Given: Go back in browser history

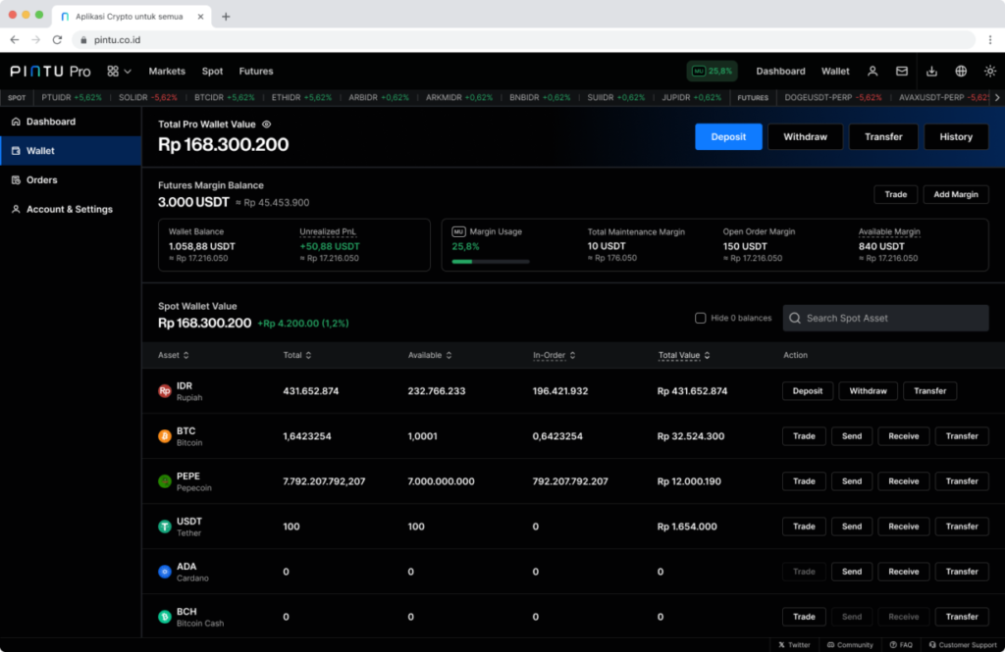Looking at the screenshot, I should tap(14, 40).
